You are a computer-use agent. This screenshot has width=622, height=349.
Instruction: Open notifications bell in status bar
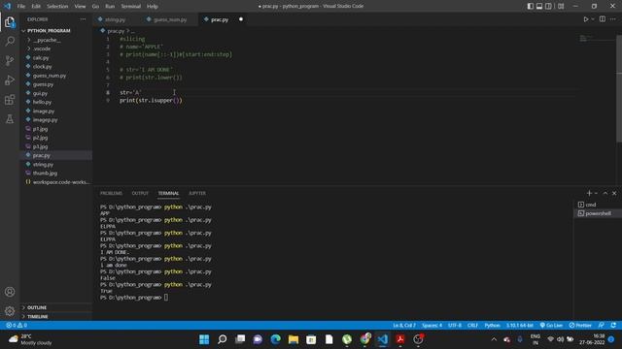pyautogui.click(x=613, y=326)
